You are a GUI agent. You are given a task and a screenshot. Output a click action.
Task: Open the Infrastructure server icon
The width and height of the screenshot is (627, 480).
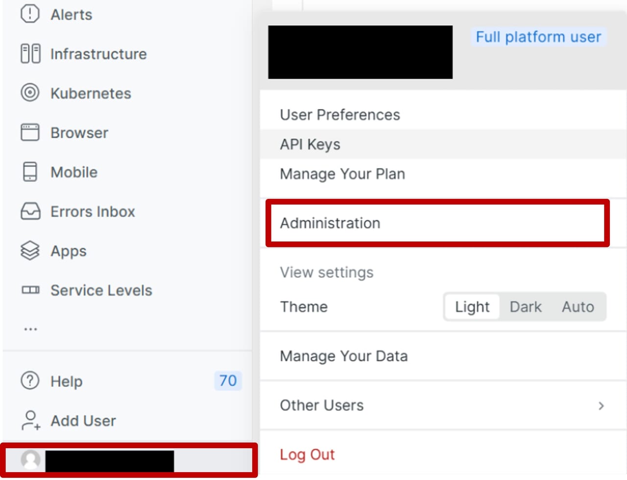[30, 53]
